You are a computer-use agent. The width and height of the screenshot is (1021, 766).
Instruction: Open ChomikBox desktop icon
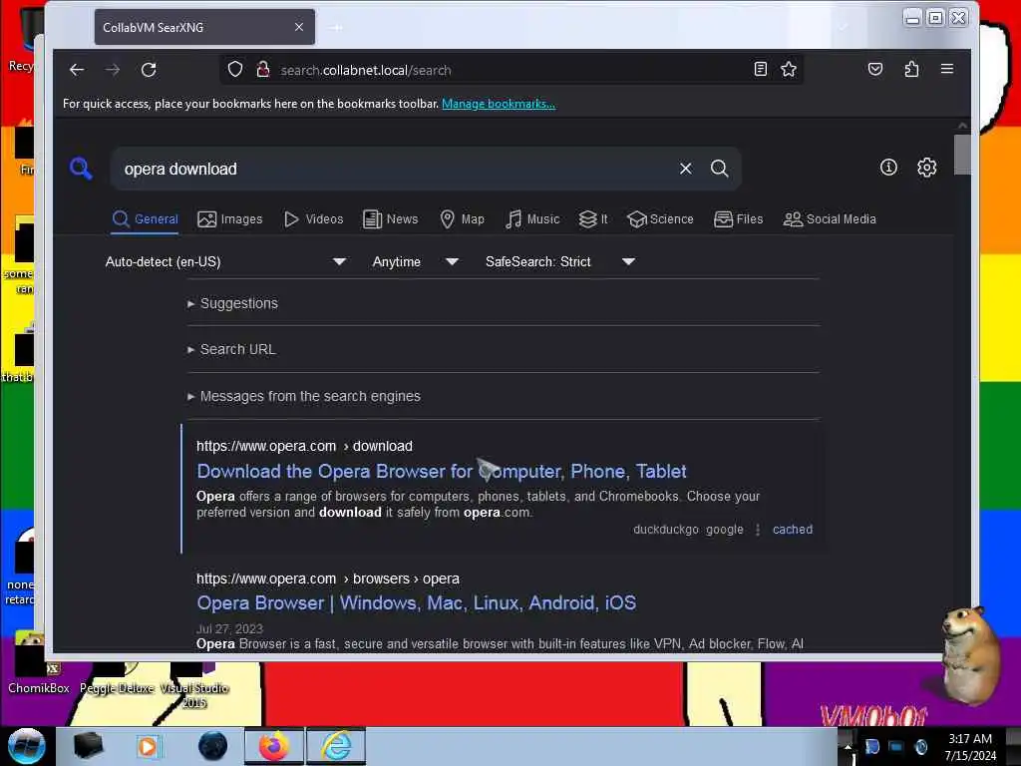pos(38,663)
